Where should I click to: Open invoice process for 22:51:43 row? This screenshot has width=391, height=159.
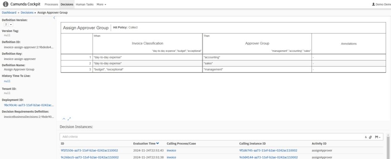[171, 150]
